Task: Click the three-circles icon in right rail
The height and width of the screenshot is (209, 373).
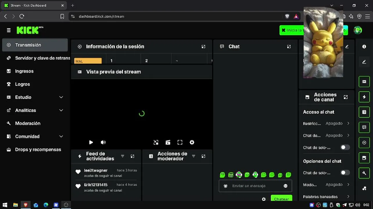Action: point(364,188)
